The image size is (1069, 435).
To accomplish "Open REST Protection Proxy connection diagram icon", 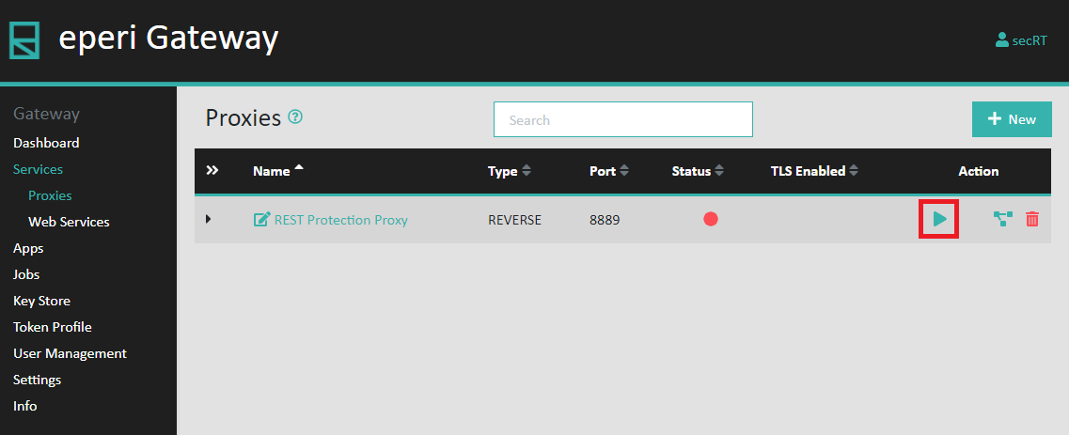I will point(1002,219).
